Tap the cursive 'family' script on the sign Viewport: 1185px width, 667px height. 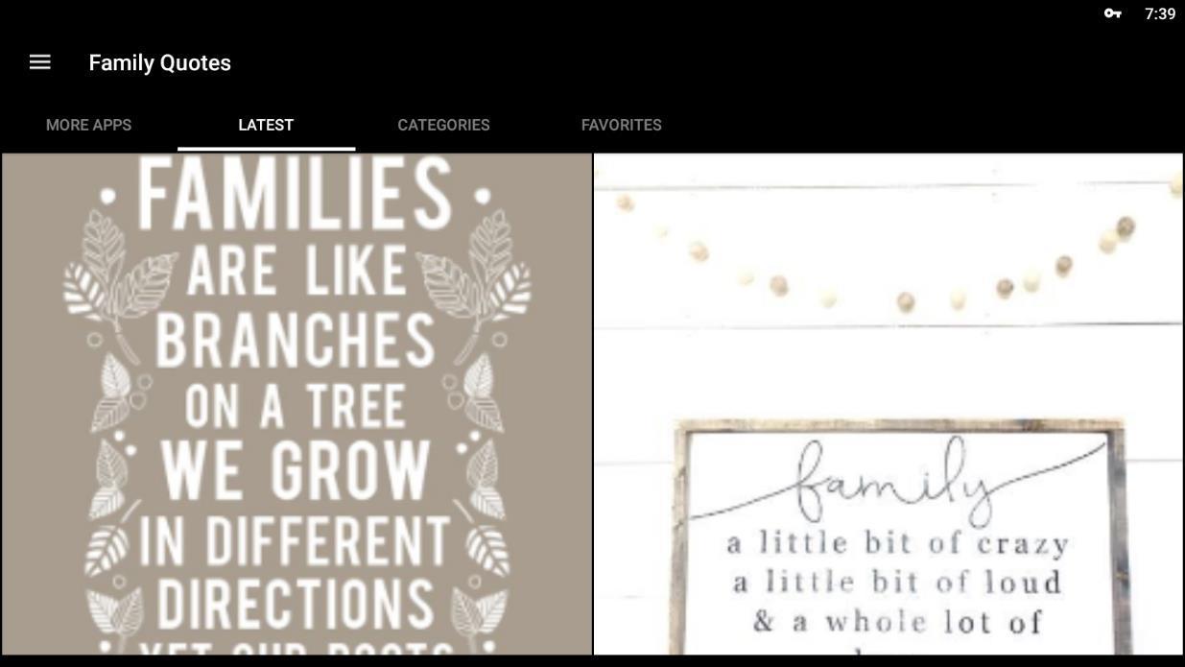click(892, 482)
